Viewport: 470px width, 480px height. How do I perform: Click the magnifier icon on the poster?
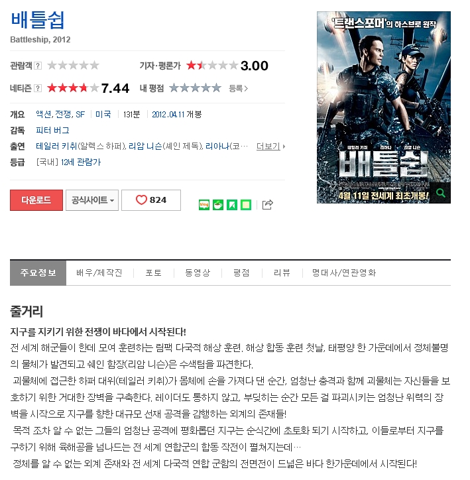tap(440, 193)
